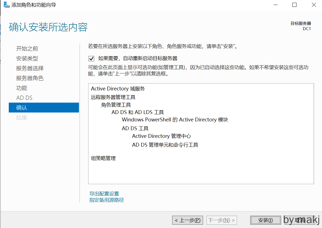322x228 pixels.
Task: Click the 取消 cancel button
Action: click(300, 220)
